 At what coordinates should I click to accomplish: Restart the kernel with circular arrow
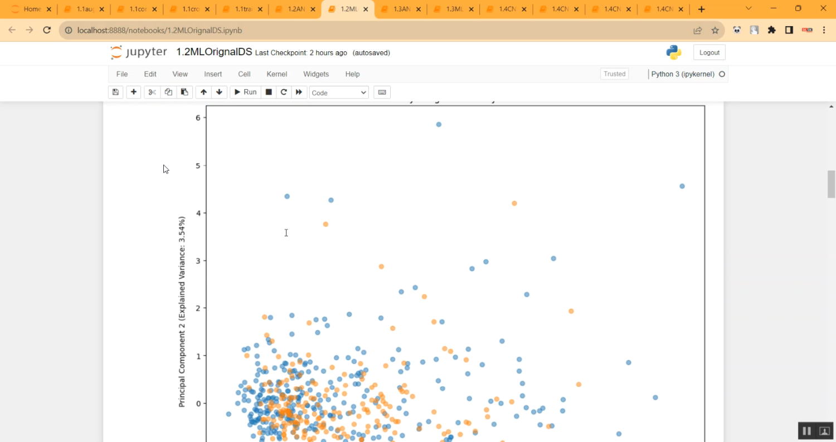coord(284,92)
